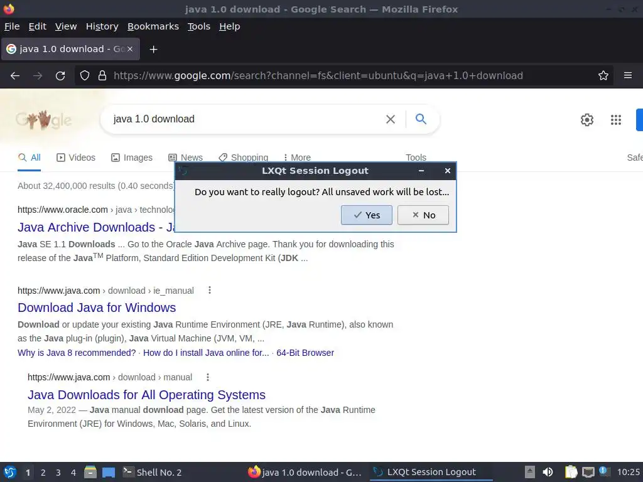Open Java Downloads for All Operating Systems
Image resolution: width=643 pixels, height=482 pixels.
point(146,395)
